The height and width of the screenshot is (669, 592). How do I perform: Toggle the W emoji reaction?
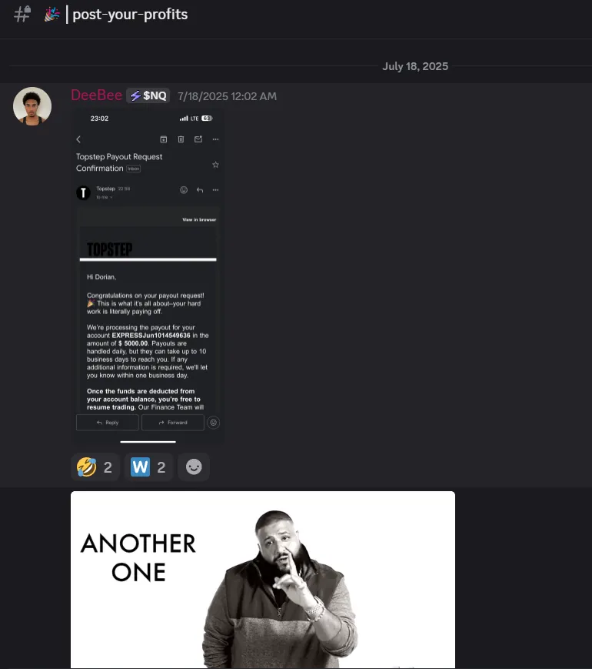tap(148, 467)
